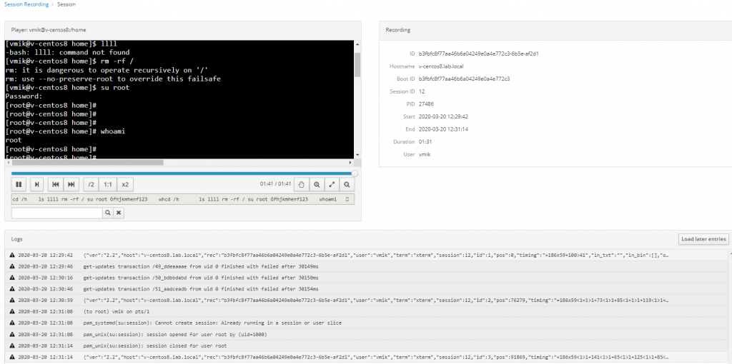Enable drag-to-pan hand tool
The image size is (732, 364).
(301, 185)
